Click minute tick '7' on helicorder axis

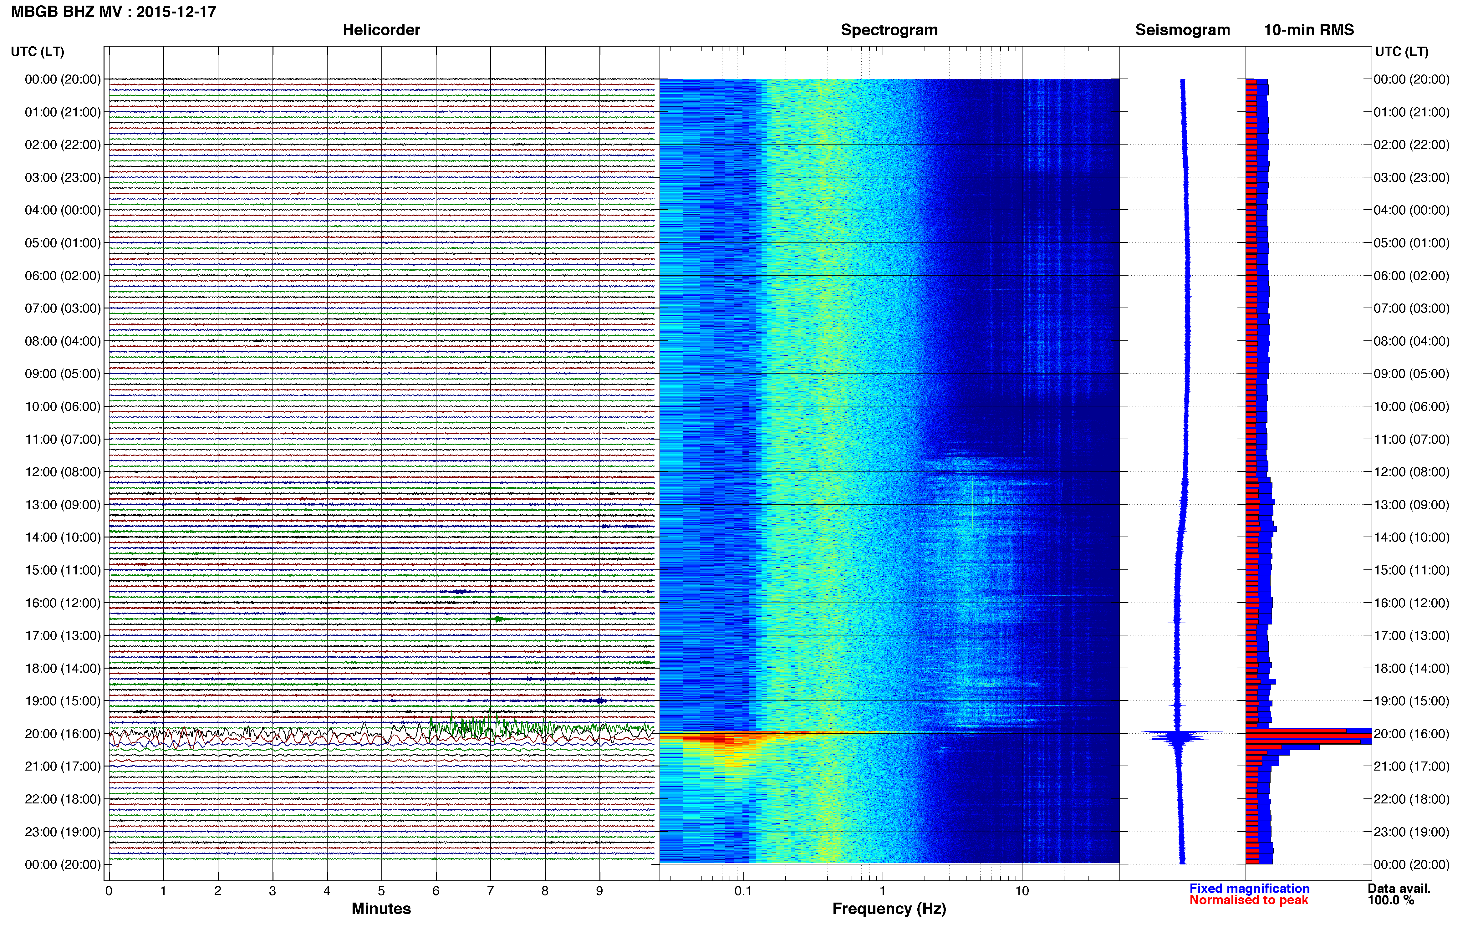tap(491, 891)
